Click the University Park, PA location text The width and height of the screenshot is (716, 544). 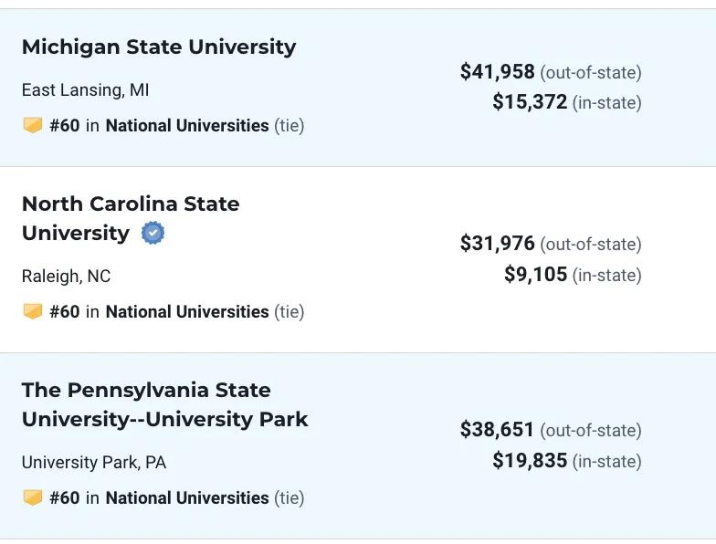click(94, 463)
